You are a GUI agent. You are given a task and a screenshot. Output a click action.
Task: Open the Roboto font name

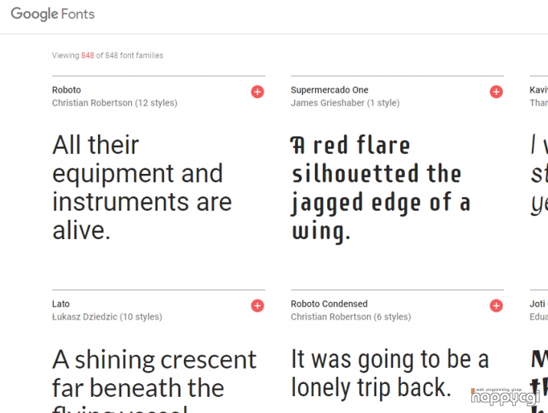67,90
